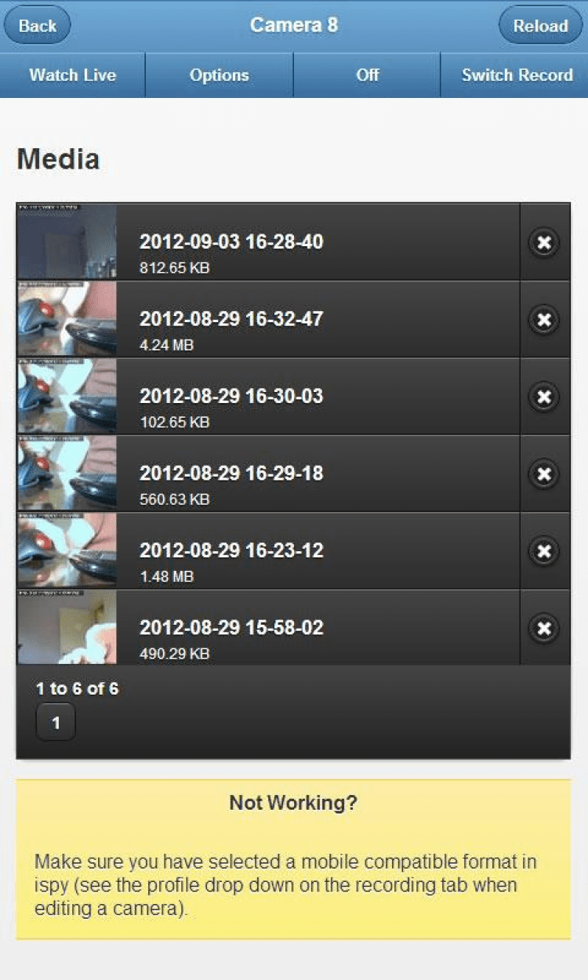The image size is (588, 980).
Task: Go Back to previous screen
Action: point(37,25)
